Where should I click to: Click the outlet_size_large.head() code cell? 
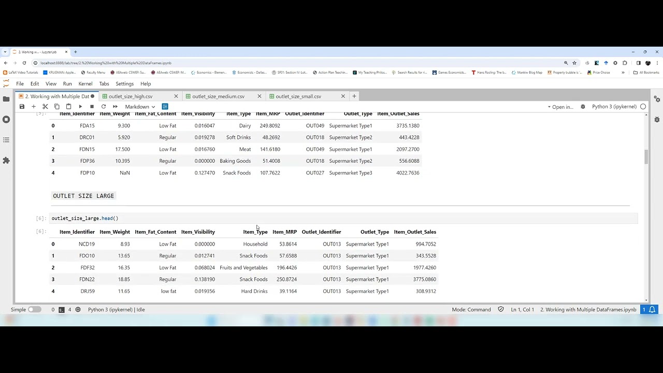[x=344, y=218]
